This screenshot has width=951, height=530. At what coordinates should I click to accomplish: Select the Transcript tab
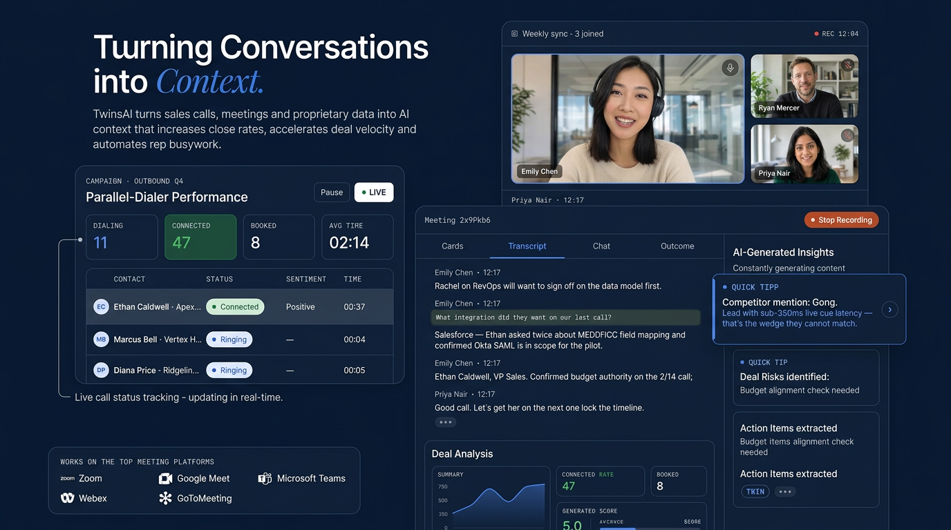coord(527,246)
